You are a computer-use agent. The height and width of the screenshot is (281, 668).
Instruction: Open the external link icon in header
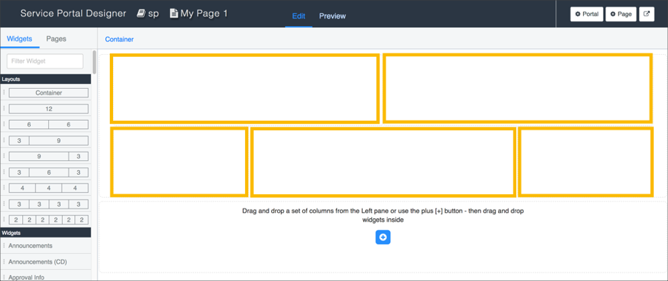point(646,14)
